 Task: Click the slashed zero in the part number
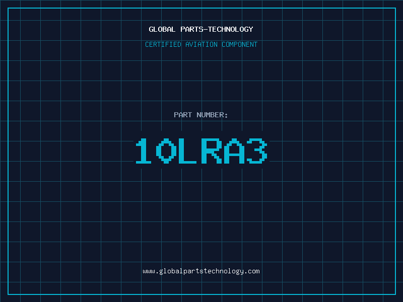167,151
